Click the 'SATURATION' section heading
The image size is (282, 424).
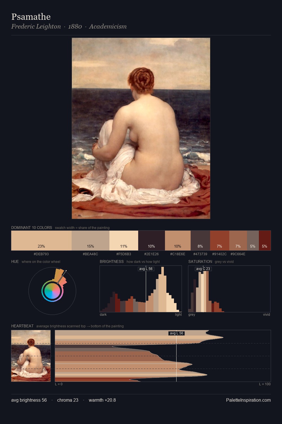[x=200, y=261]
